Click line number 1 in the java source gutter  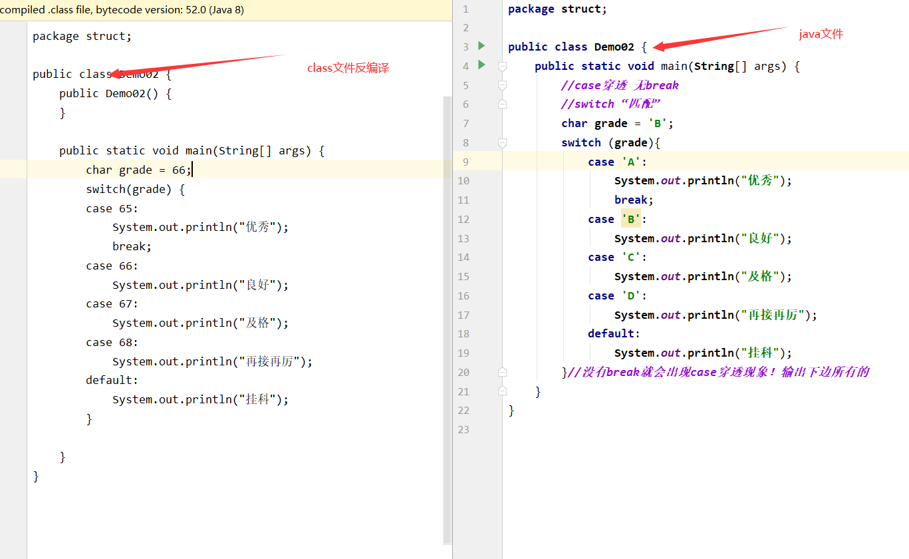tap(465, 9)
